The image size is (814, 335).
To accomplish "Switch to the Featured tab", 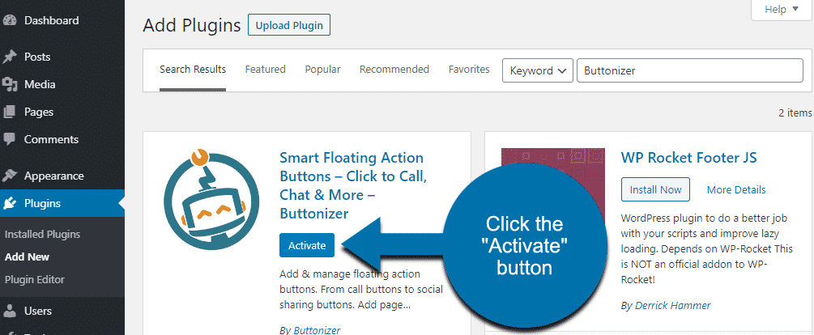I will [x=266, y=70].
